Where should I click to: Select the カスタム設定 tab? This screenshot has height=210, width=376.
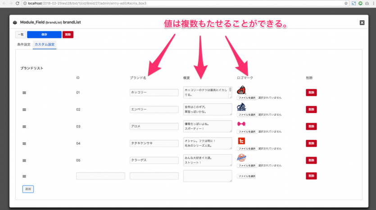point(45,44)
